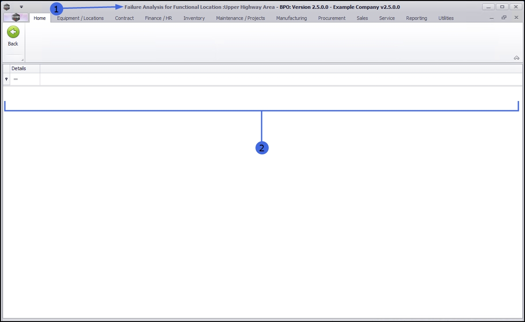The height and width of the screenshot is (322, 525).
Task: Open the Equipment / Locations tab
Action: (80, 18)
